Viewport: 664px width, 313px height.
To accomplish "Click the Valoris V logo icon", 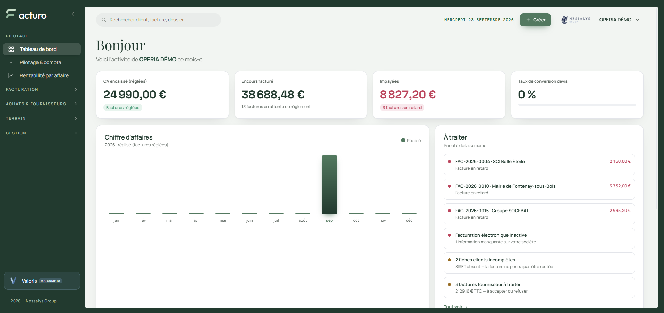I will (13, 280).
